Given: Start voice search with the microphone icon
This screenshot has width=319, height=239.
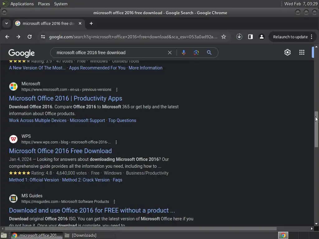Looking at the screenshot, I should point(183,53).
